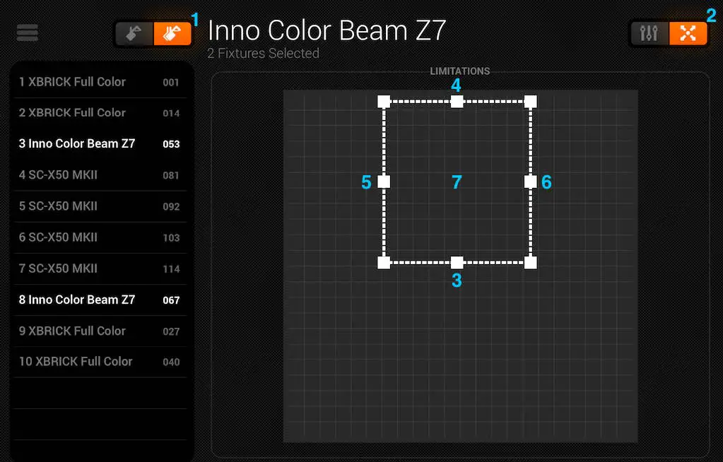
Task: Click the orange highlighted paint bucket icon
Action: (172, 32)
